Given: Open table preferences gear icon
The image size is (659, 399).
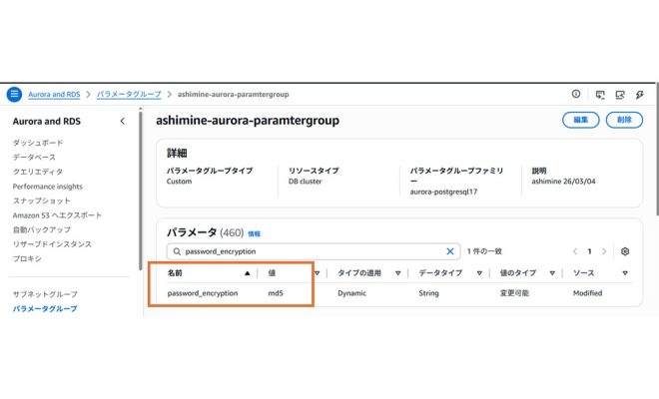Looking at the screenshot, I should pos(625,251).
